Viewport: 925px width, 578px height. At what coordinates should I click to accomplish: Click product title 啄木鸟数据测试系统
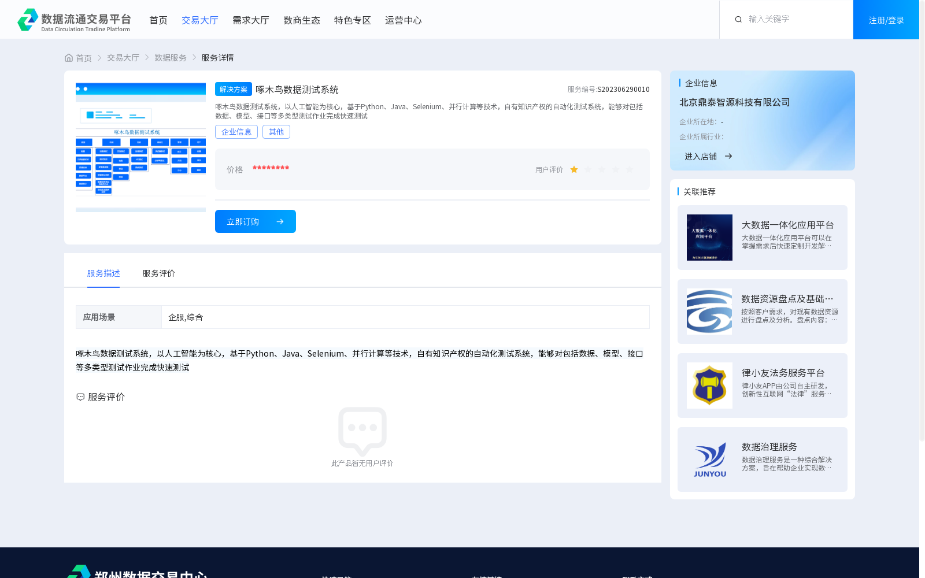(297, 90)
